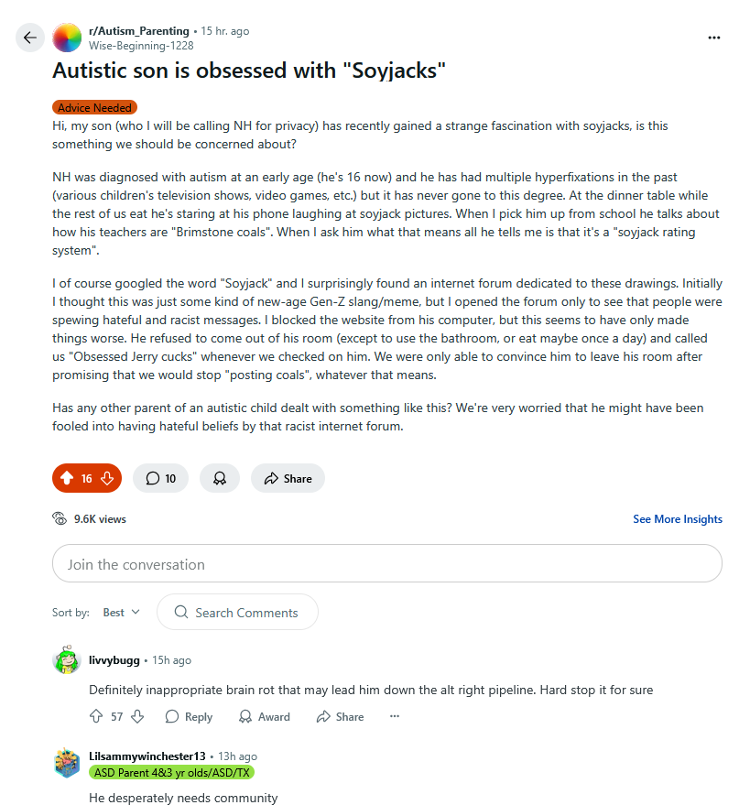
Task: Downvote livvybugg's comment
Action: coord(137,717)
